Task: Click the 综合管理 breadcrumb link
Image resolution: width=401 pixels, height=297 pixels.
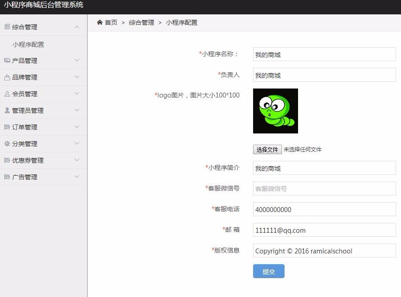Action: pos(141,22)
